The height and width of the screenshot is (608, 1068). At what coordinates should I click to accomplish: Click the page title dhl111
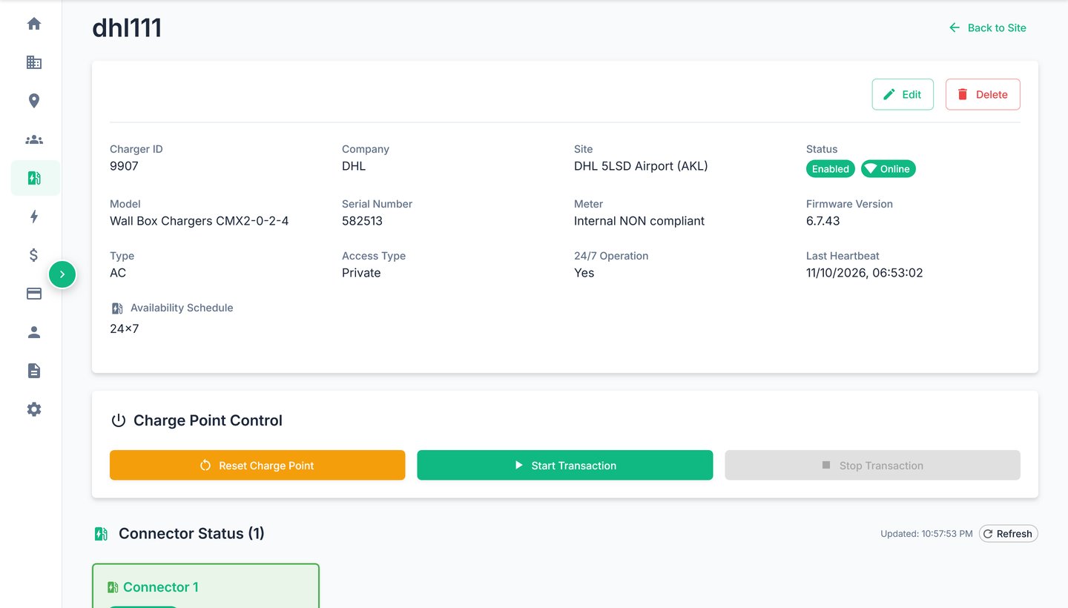pyautogui.click(x=127, y=28)
